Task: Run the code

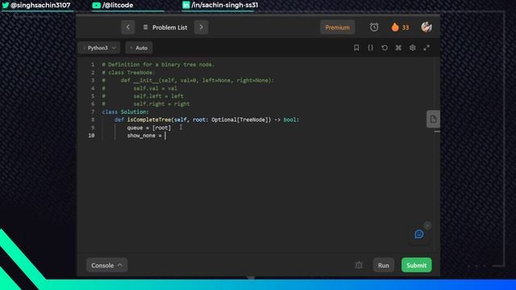Action: point(384,265)
